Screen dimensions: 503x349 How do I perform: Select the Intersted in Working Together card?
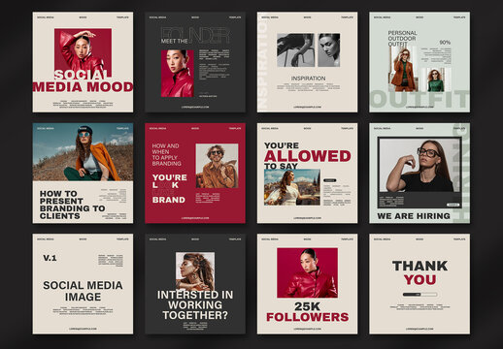coord(195,284)
